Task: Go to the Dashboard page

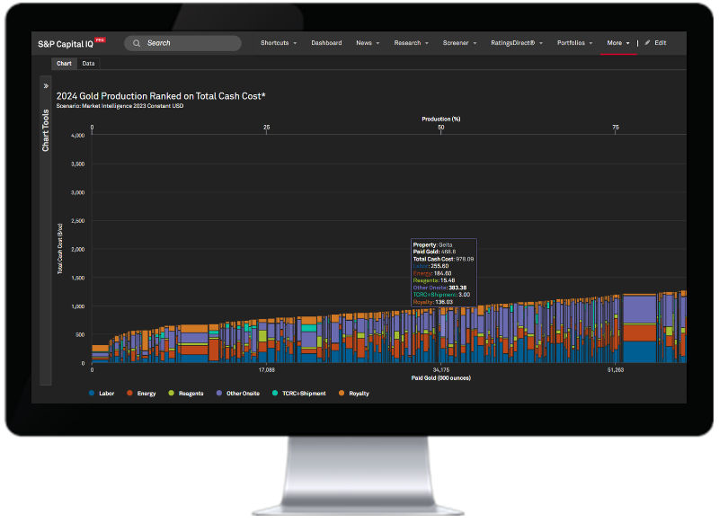Action: point(326,43)
